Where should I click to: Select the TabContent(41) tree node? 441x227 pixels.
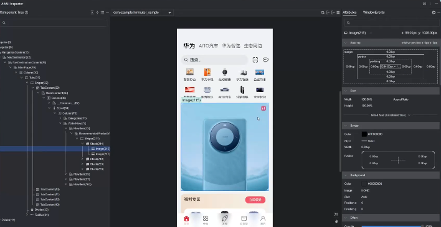click(x=47, y=195)
